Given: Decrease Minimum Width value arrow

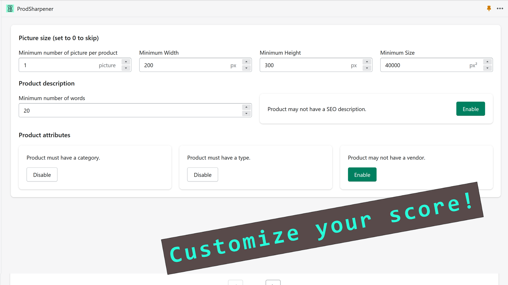Looking at the screenshot, I should click(x=246, y=68).
